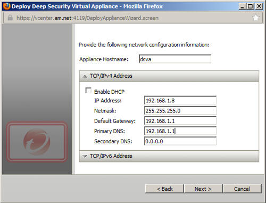Click the URL address bar text

coord(87,18)
